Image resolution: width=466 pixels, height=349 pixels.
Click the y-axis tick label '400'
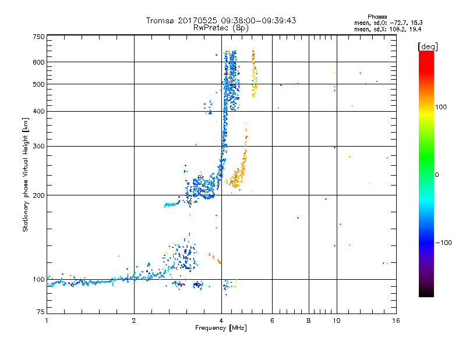click(39, 111)
